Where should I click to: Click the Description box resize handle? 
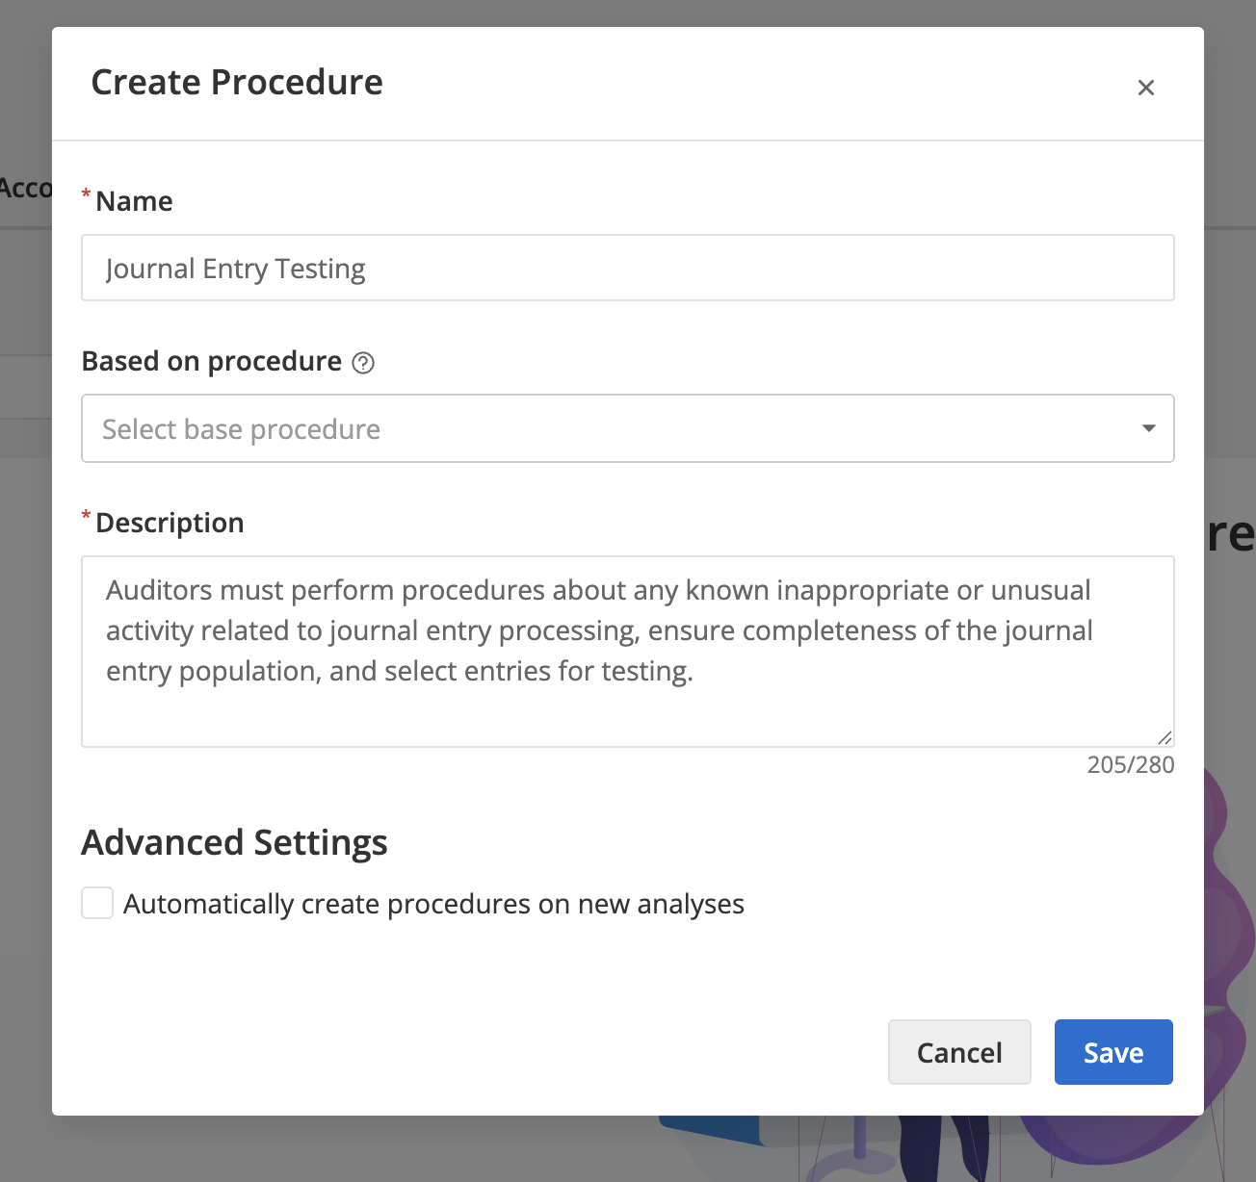pos(1166,735)
